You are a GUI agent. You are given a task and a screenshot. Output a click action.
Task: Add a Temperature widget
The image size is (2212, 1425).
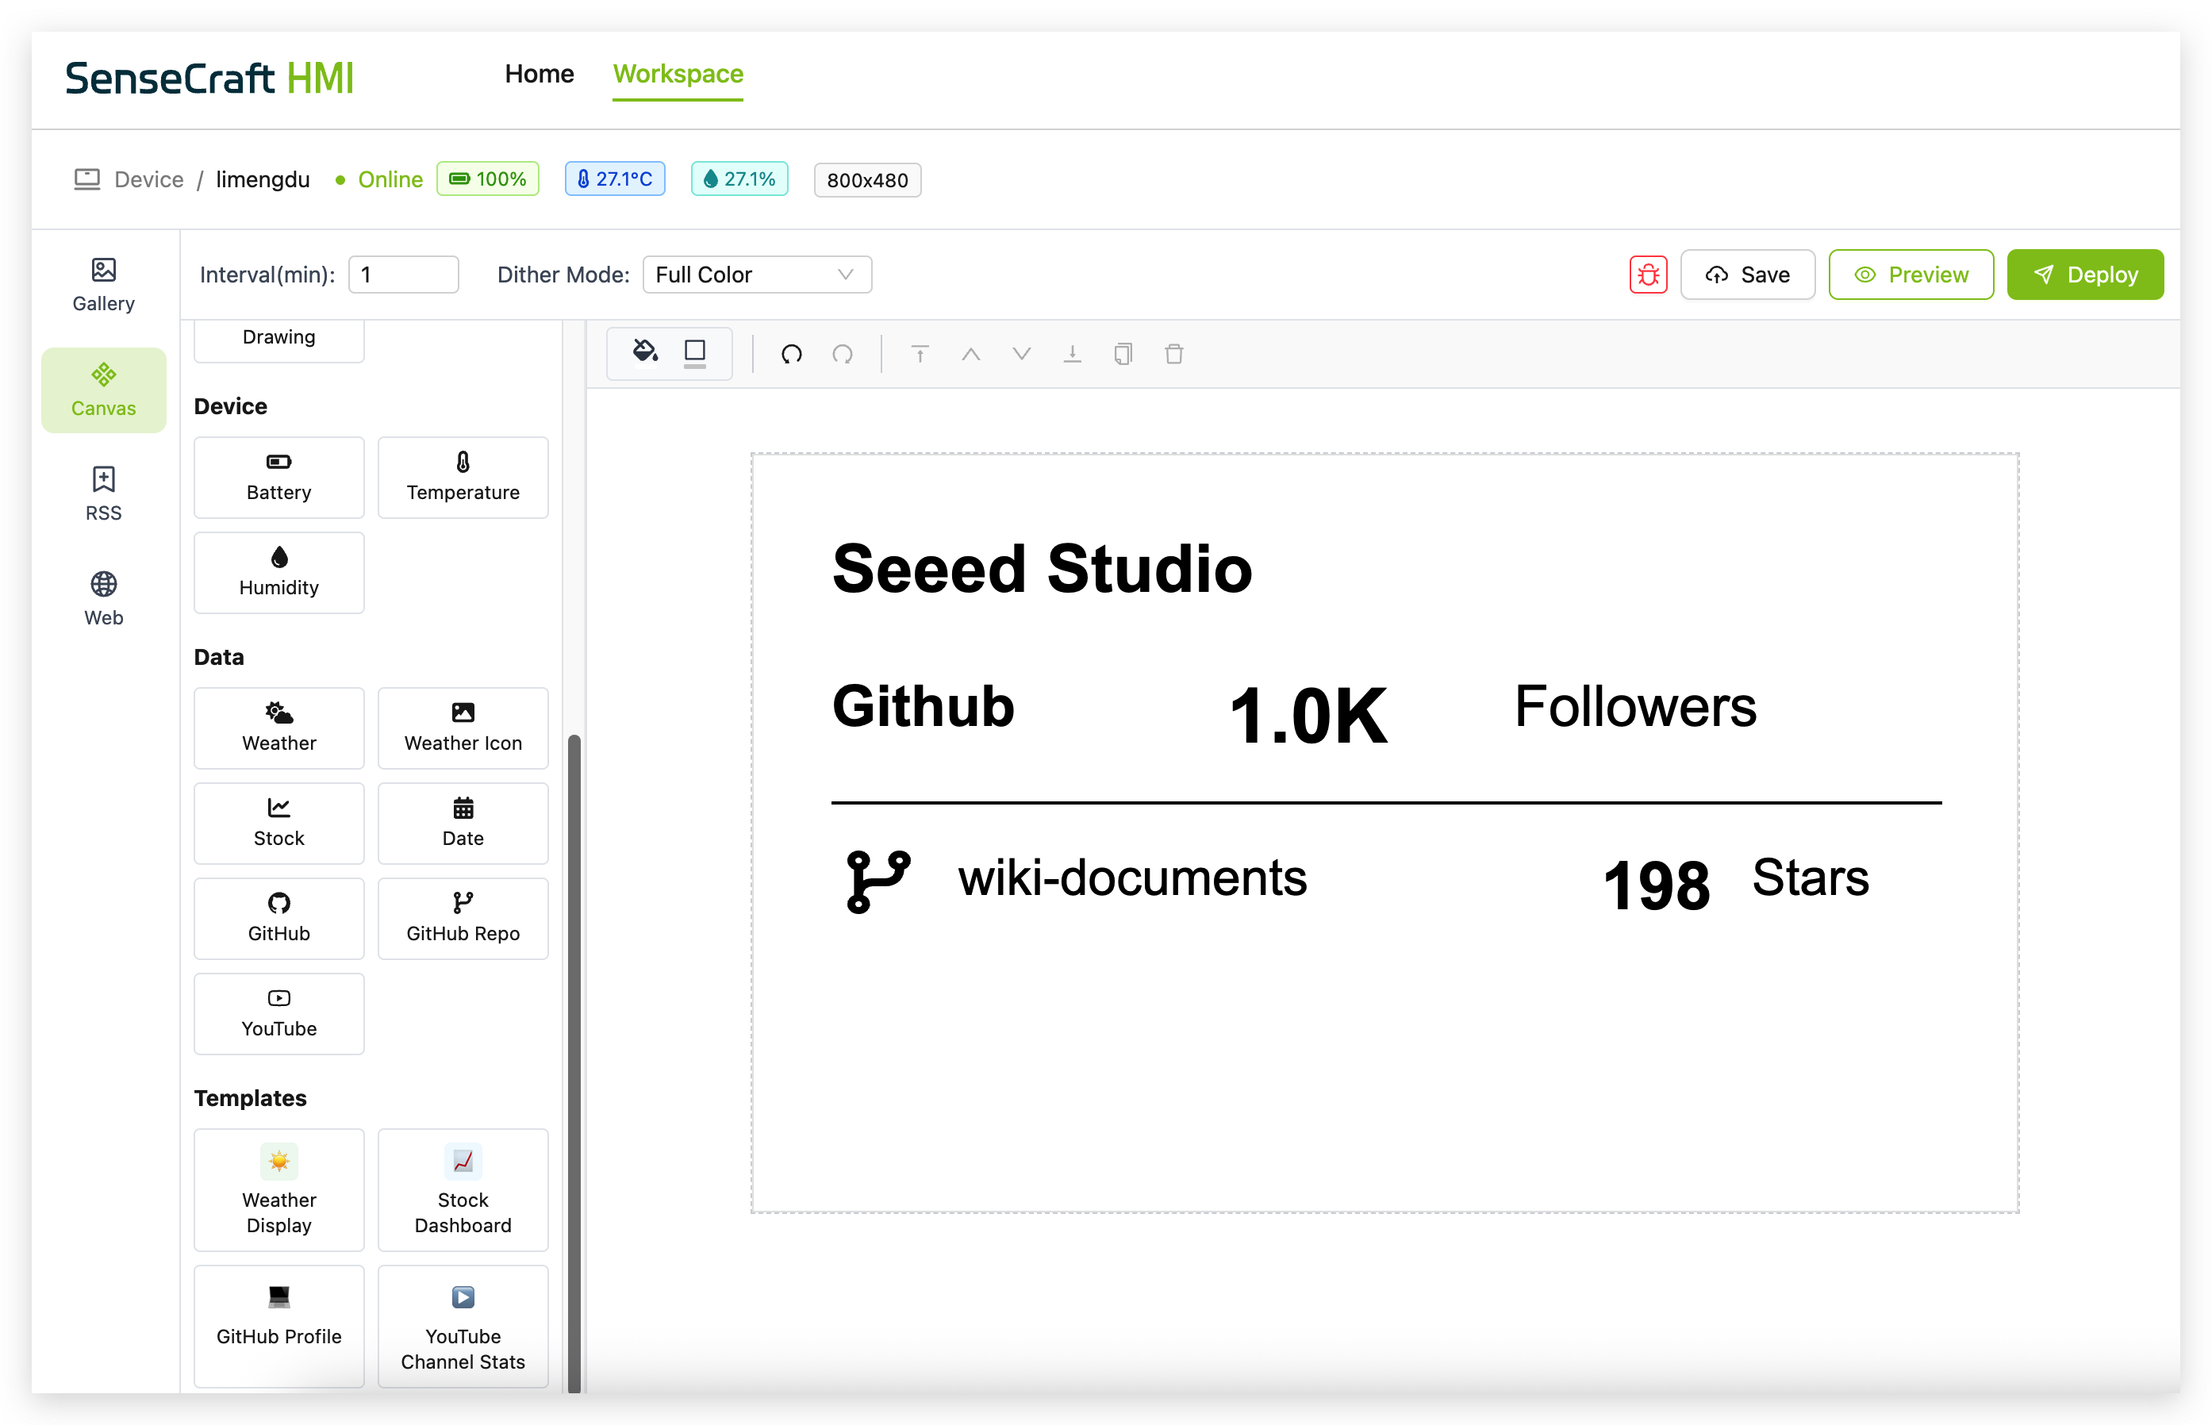tap(463, 478)
